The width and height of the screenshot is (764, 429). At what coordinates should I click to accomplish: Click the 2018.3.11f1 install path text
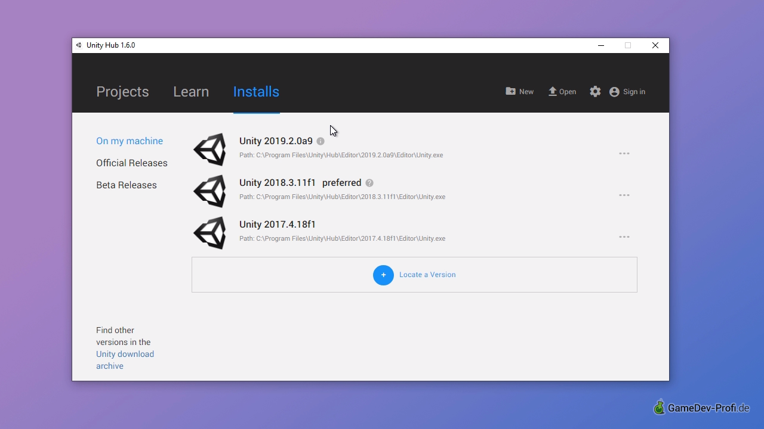click(x=342, y=197)
